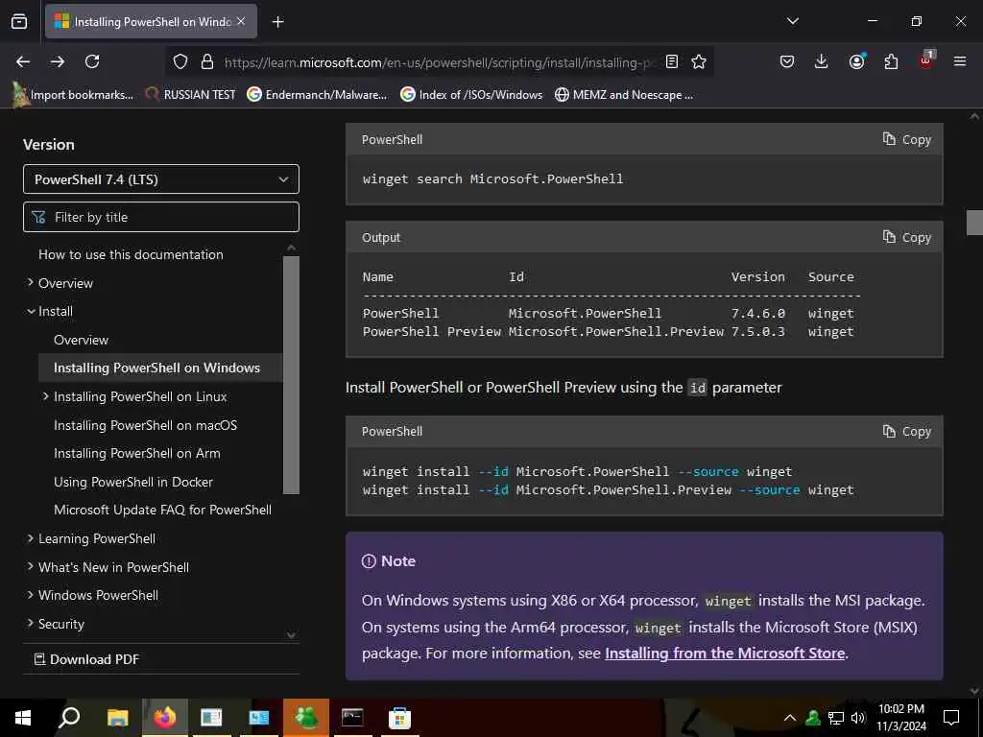Open the Firefox hamburger application menu
The height and width of the screenshot is (737, 983).
[959, 61]
